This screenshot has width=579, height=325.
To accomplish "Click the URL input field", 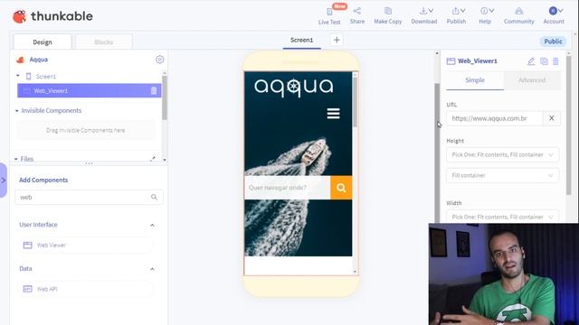I will click(495, 118).
